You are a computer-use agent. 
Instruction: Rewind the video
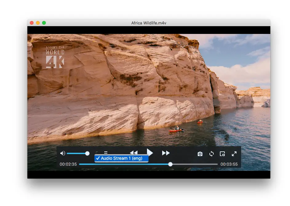click(134, 152)
